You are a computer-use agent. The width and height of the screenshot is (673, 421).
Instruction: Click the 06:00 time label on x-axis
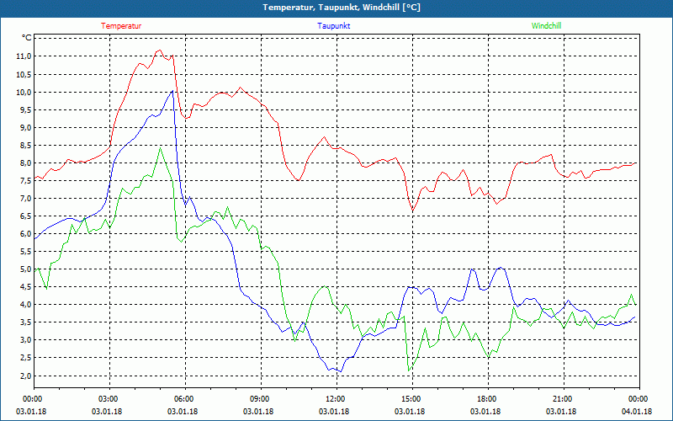pos(185,399)
